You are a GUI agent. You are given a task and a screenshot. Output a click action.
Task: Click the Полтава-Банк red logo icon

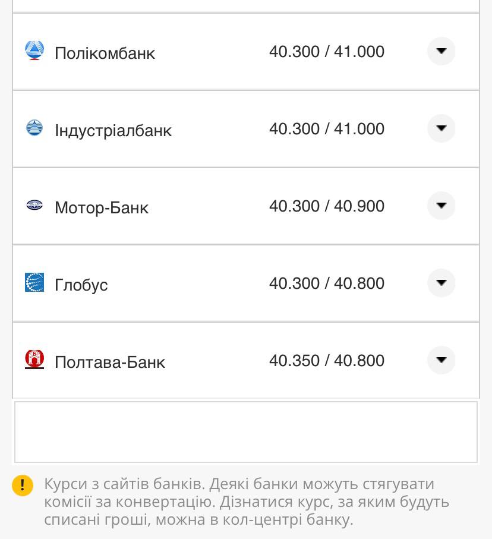coord(34,360)
